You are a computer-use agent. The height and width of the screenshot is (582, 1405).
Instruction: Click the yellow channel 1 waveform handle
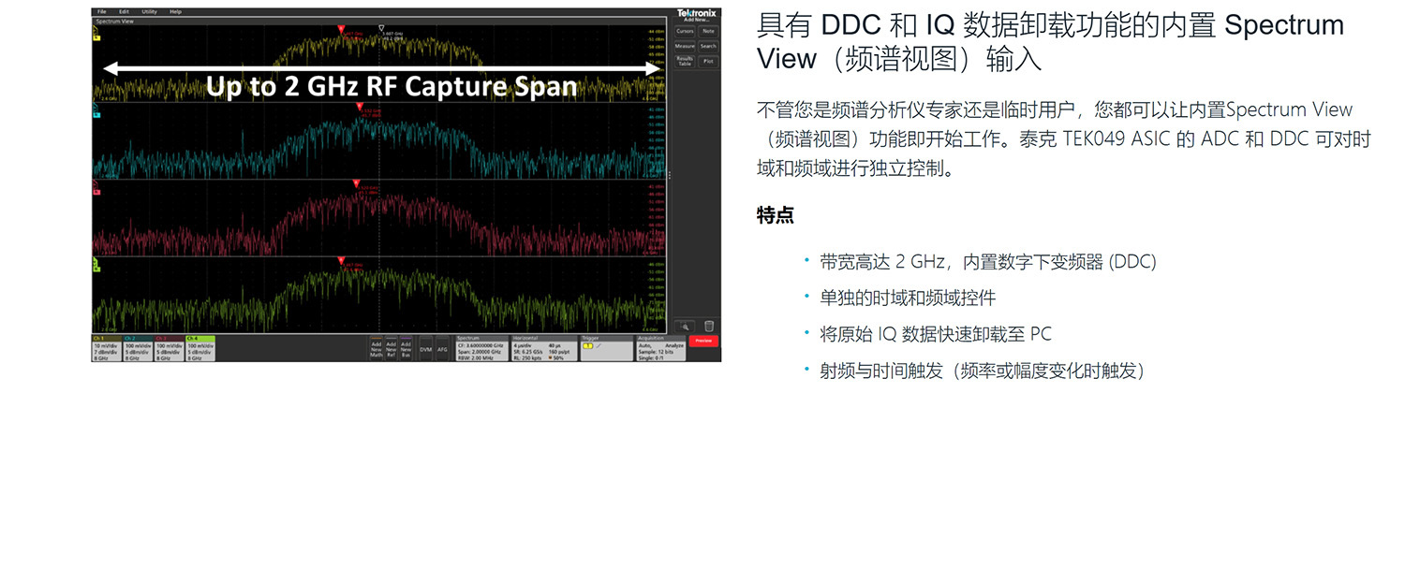(96, 36)
